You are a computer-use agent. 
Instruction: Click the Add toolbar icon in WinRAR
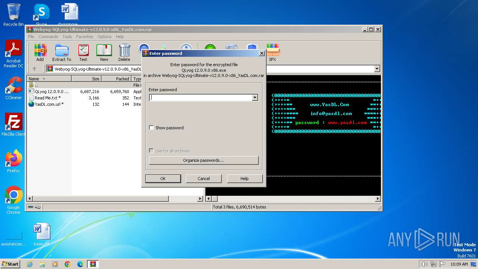[x=40, y=52]
